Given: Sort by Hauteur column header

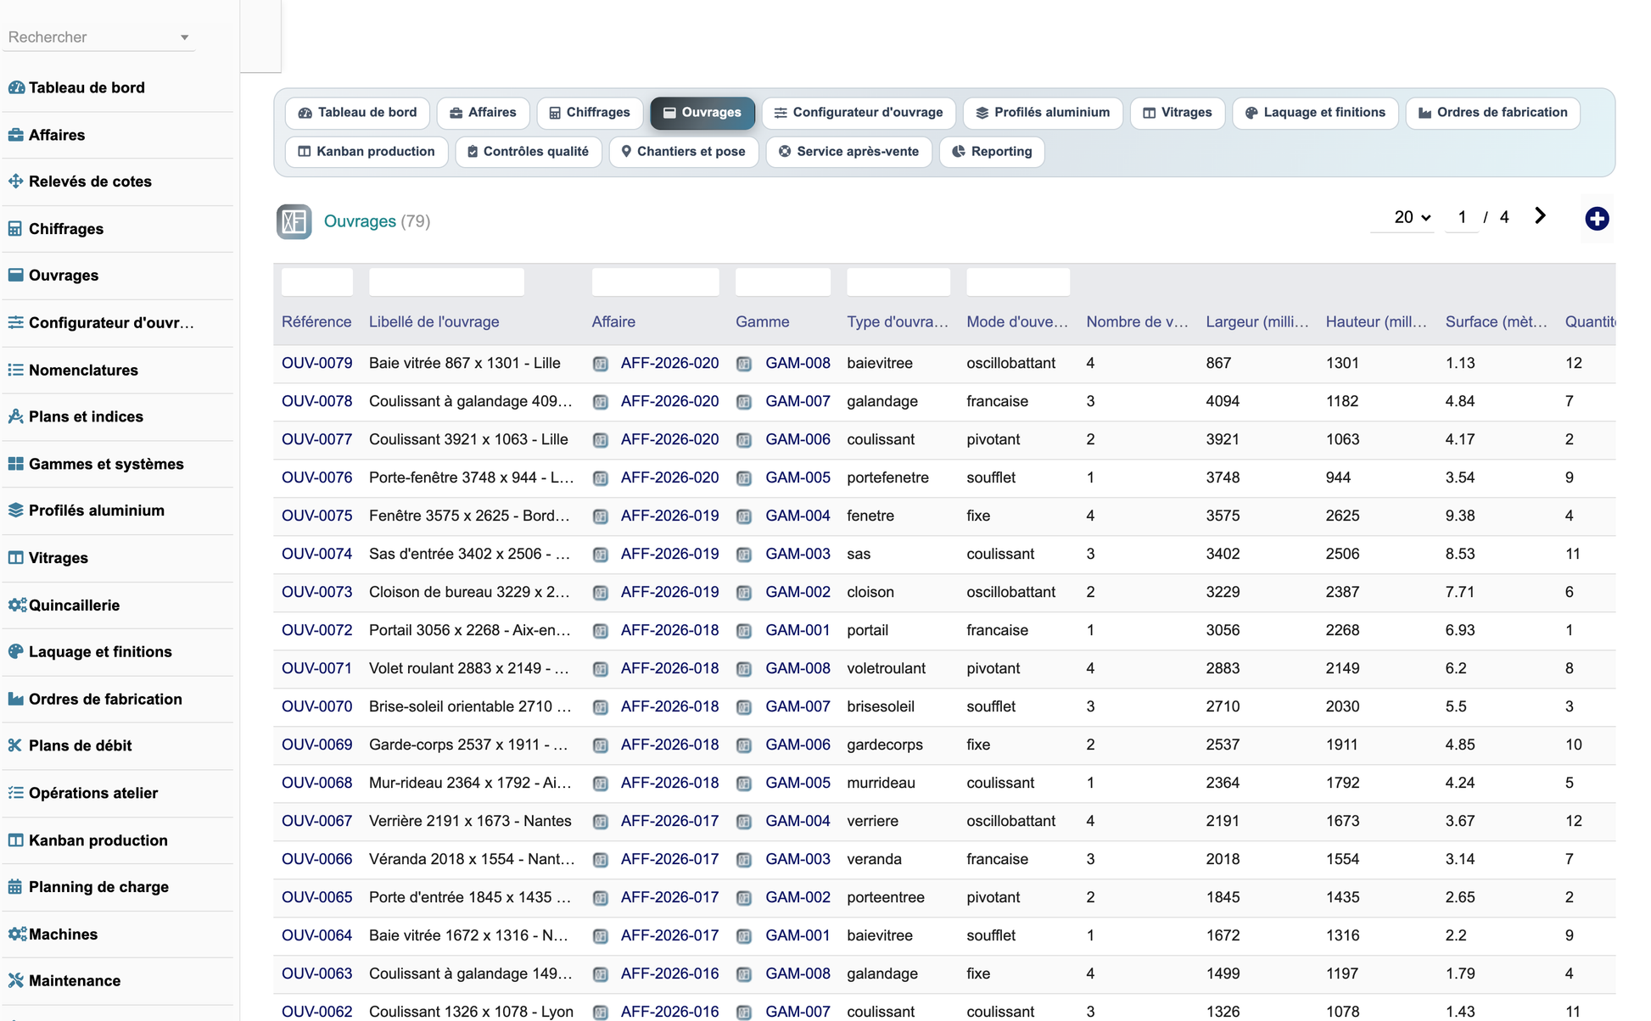Looking at the screenshot, I should coord(1376,322).
